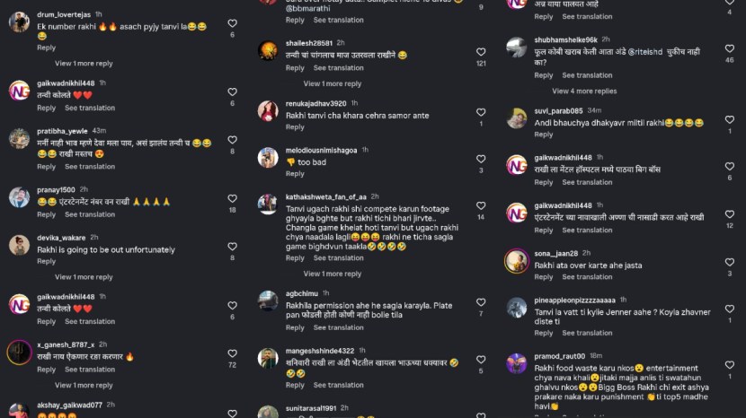The image size is (746, 418).
Task: Open mangeshshinde4322's profile avatar
Action: tap(268, 358)
